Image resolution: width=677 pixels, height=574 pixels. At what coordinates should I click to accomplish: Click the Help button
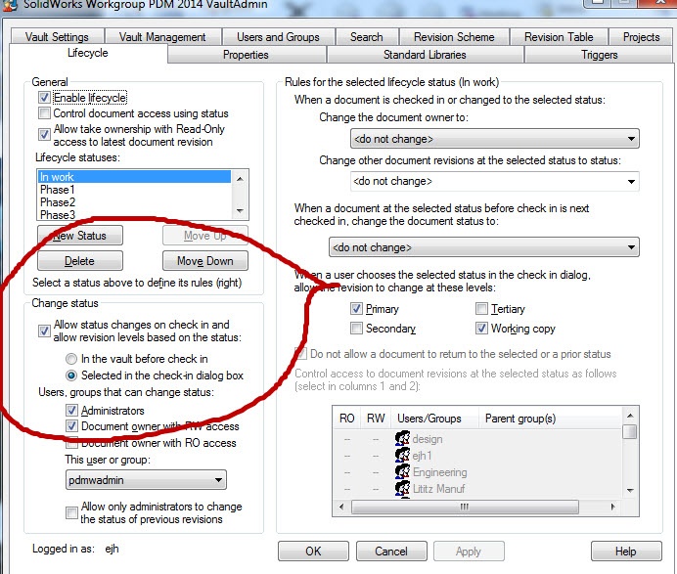pos(626,552)
